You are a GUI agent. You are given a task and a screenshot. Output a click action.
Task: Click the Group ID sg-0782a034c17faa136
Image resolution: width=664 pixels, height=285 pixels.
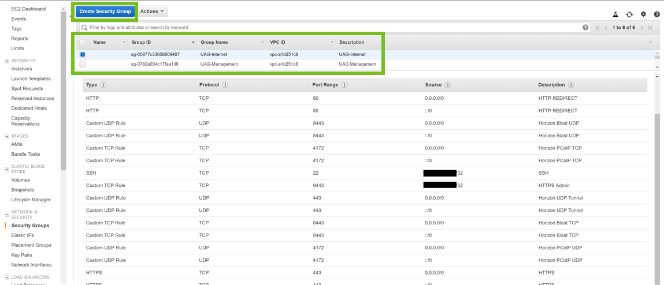point(155,64)
